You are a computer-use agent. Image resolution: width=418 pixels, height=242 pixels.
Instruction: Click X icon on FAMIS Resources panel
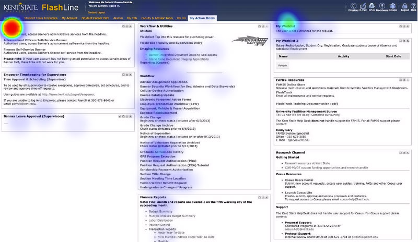coord(408,80)
